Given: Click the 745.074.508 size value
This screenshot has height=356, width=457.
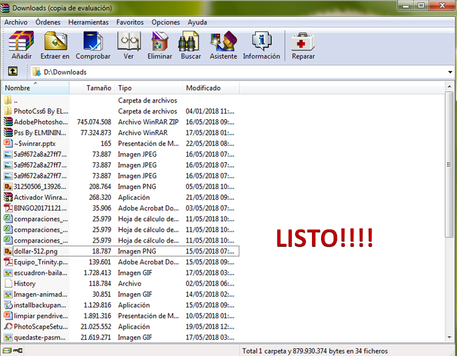Looking at the screenshot, I should click(94, 122).
